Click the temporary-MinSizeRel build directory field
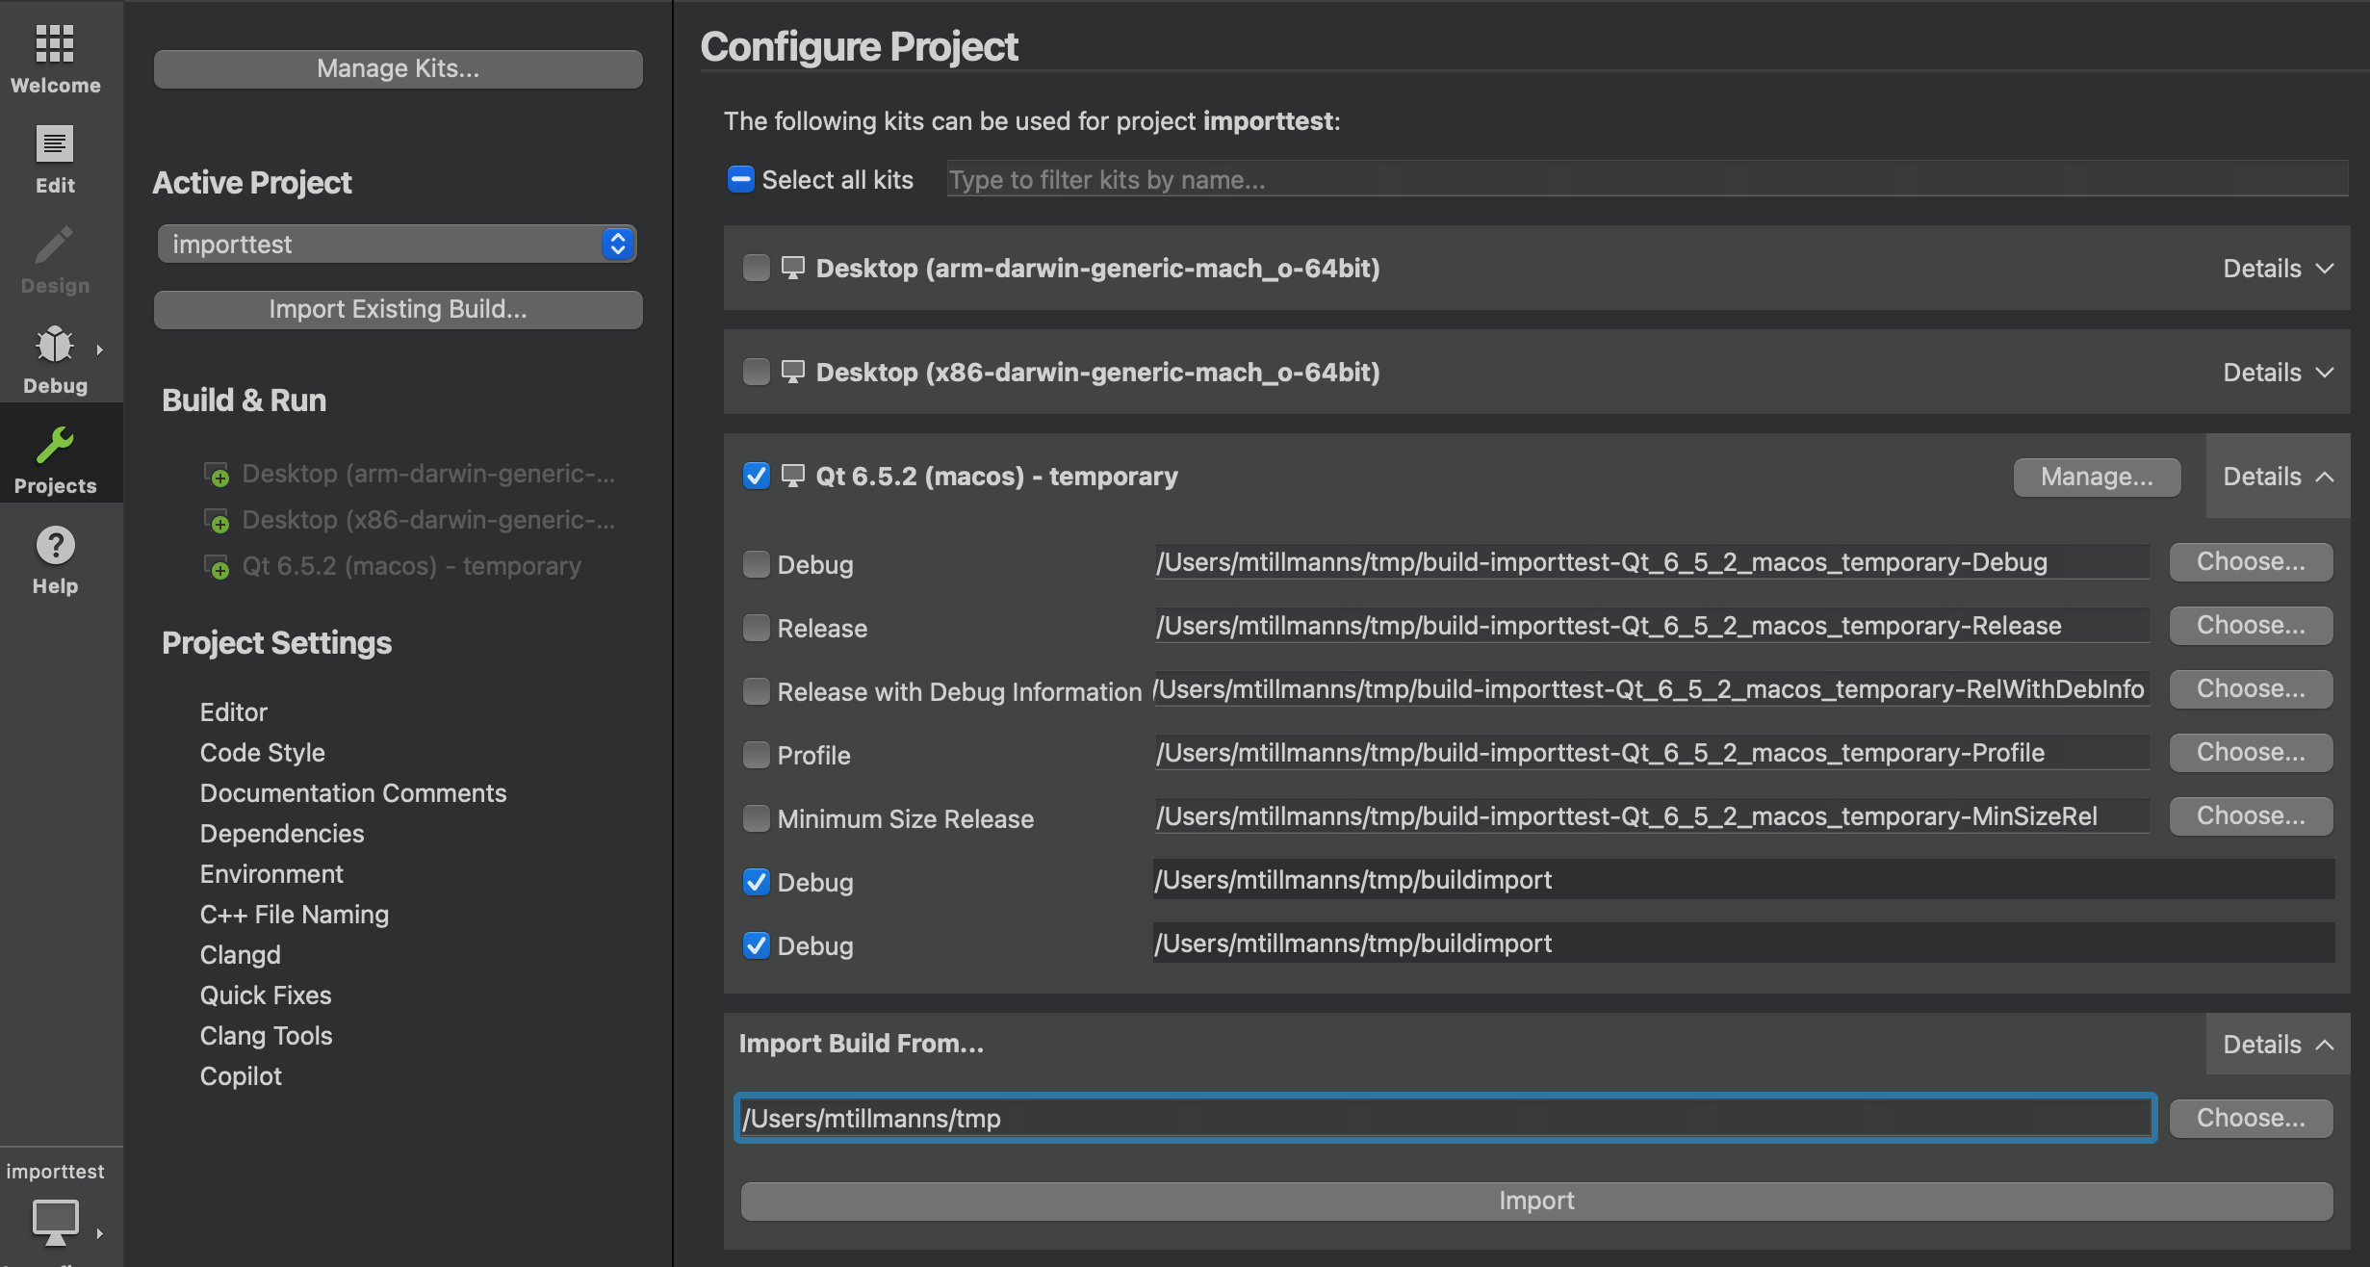The image size is (2370, 1267). click(1651, 816)
